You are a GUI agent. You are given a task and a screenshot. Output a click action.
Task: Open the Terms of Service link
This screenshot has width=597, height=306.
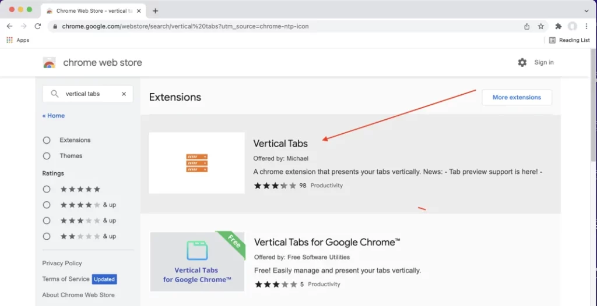[x=66, y=279]
